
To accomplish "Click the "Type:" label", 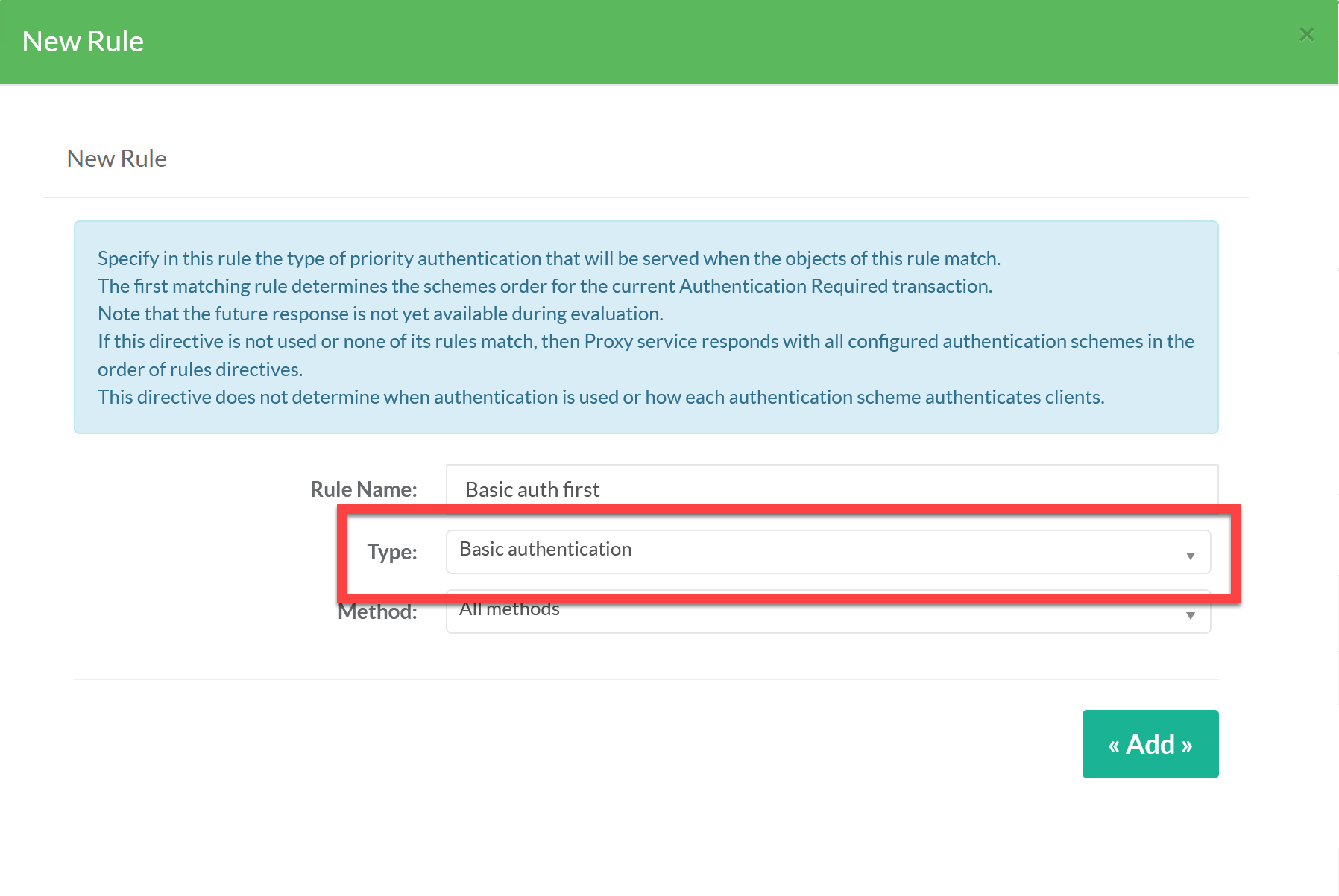I will click(x=391, y=552).
